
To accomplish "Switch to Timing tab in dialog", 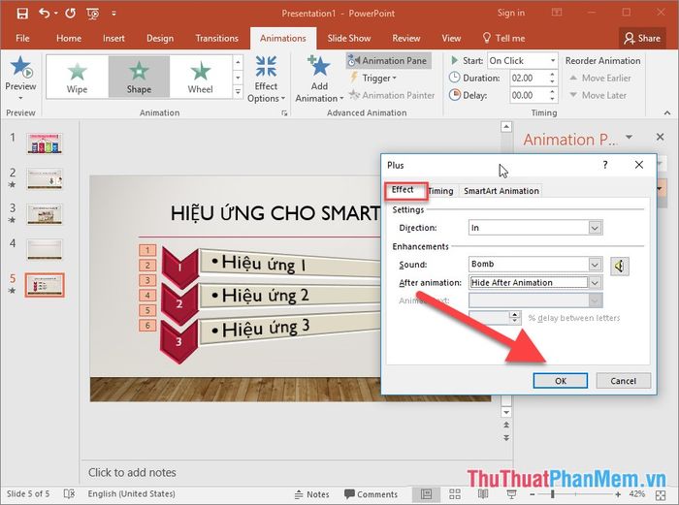I will [x=440, y=191].
